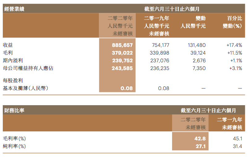Image resolution: width=249 pixels, height=157 pixels.
Task: Select the 2019 net margin 31.4
Action: click(237, 146)
